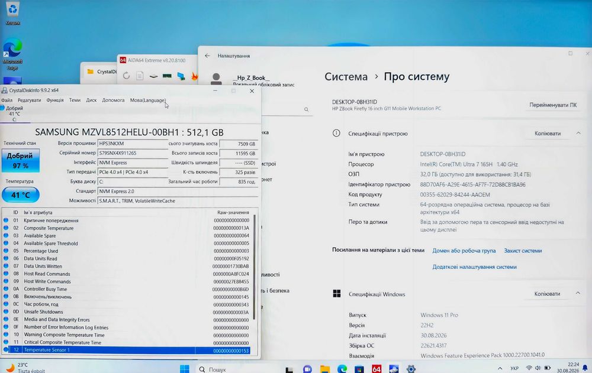Open the Допомога menu

[x=113, y=100]
